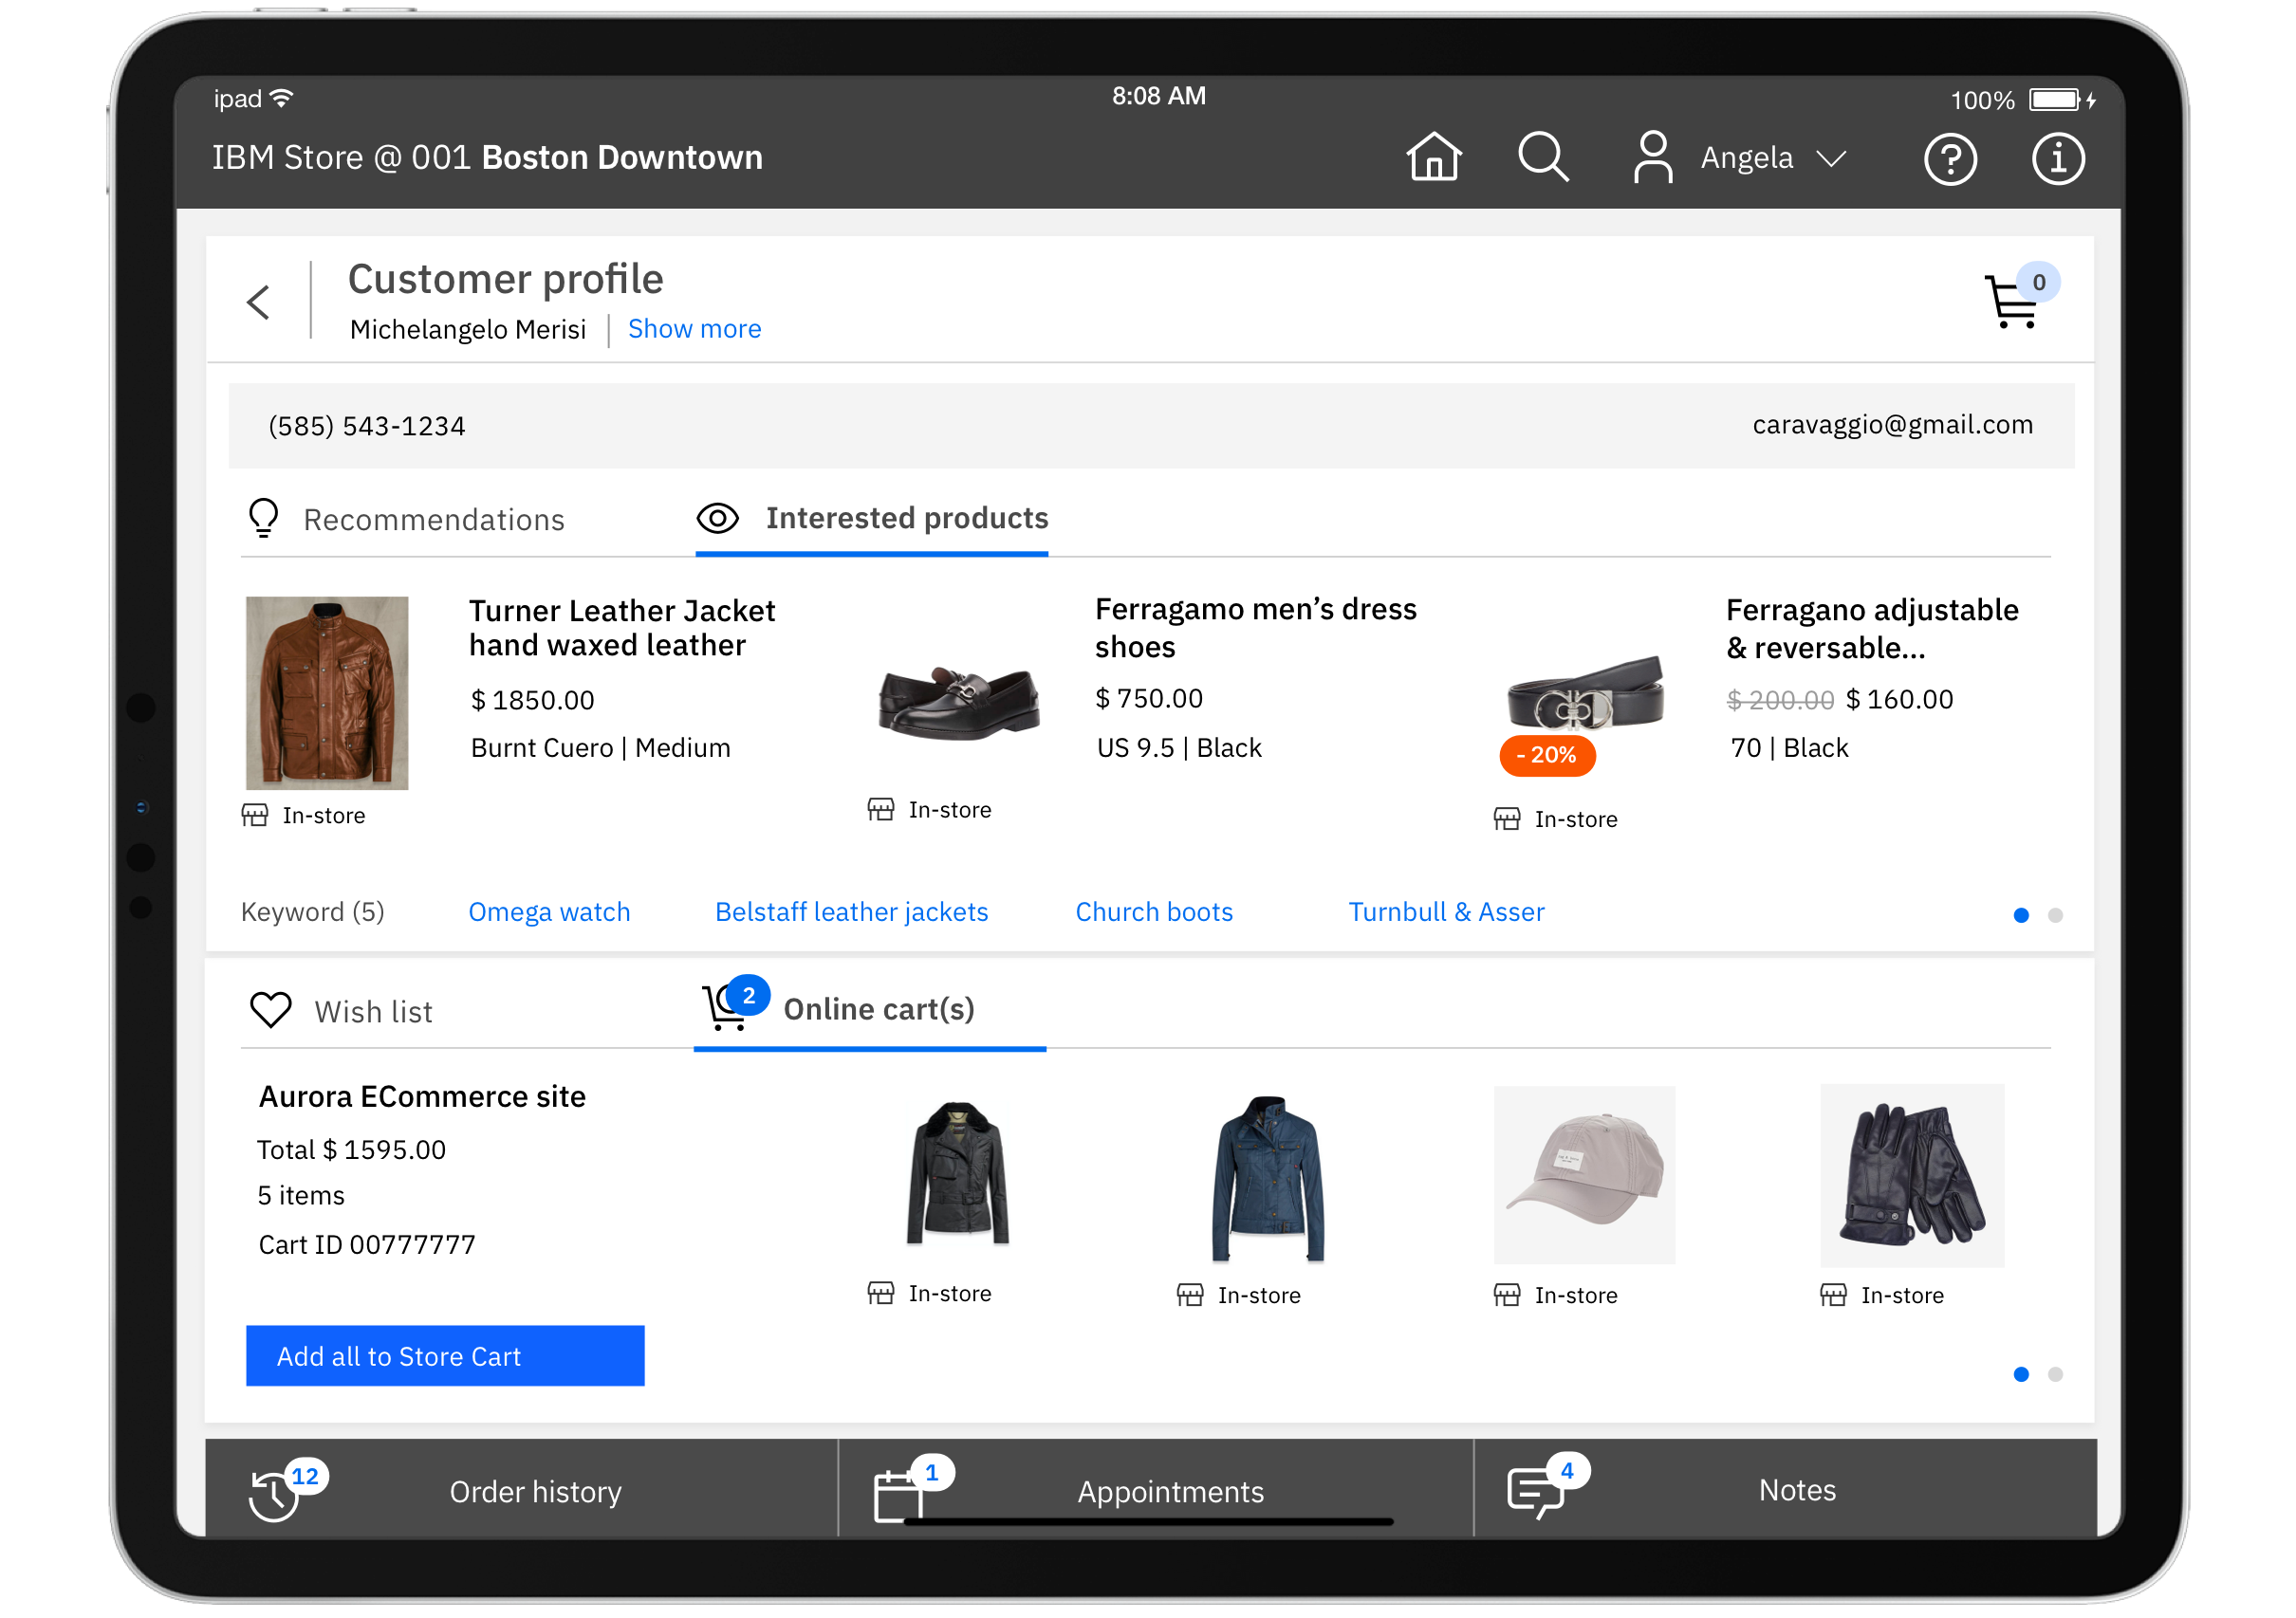Click the info circle icon
This screenshot has height=1618, width=2296.
click(x=2057, y=159)
